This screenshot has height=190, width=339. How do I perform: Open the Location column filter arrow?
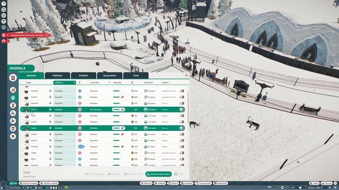click(109, 82)
